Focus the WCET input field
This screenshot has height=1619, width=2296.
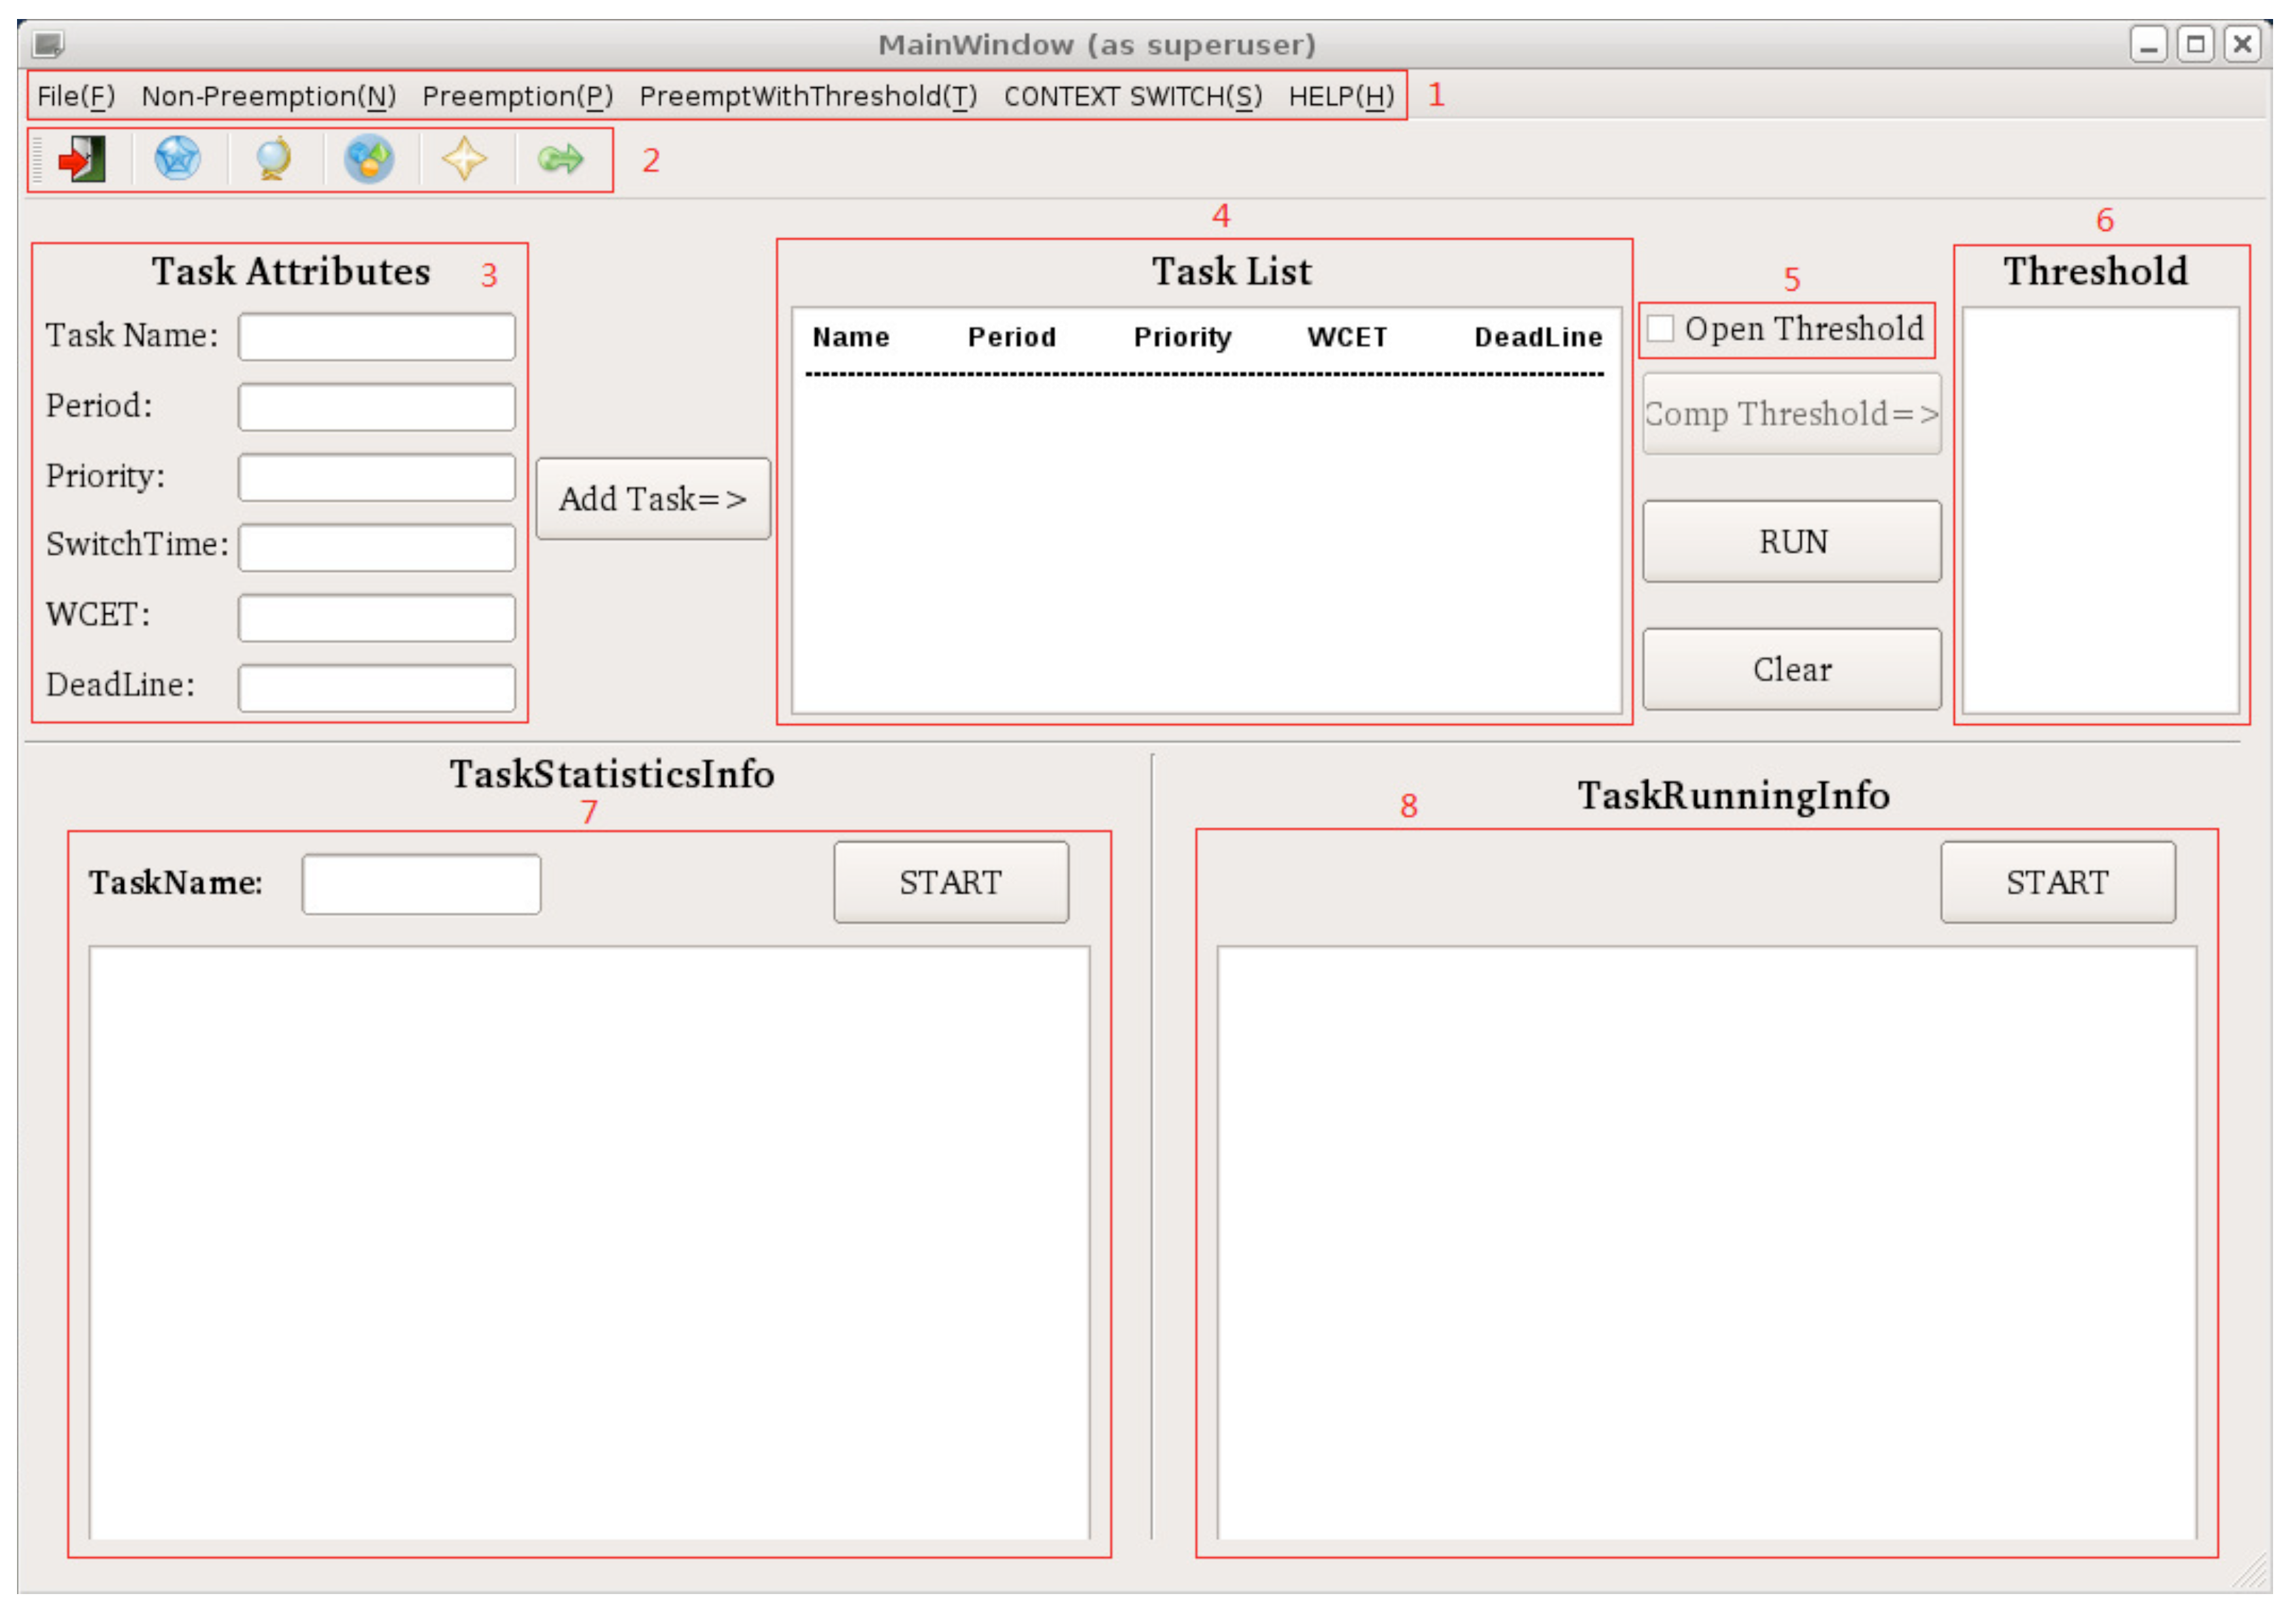[377, 618]
